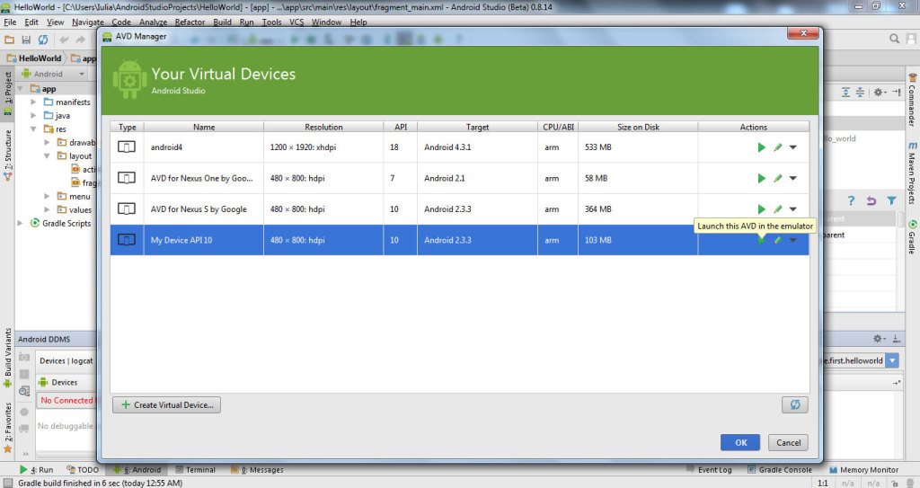
Task: Cancel the AVD Manager dialog
Action: pyautogui.click(x=788, y=442)
